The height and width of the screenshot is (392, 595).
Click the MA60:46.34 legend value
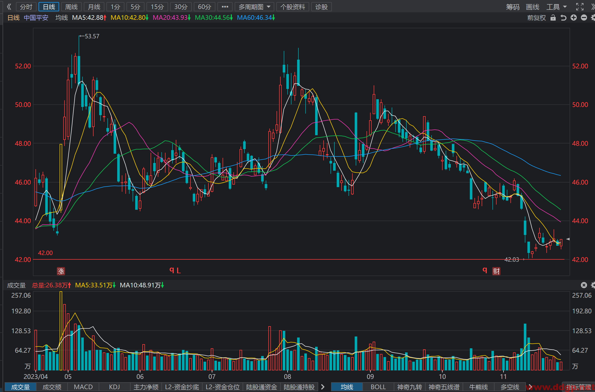click(256, 18)
